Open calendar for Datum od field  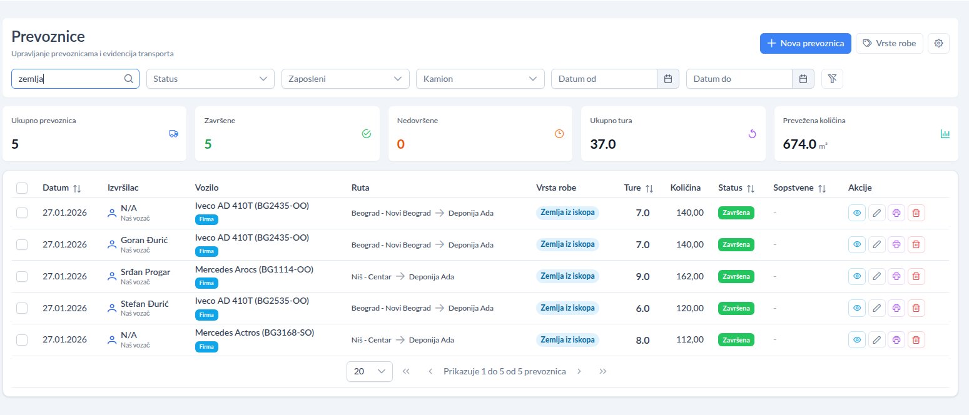667,79
